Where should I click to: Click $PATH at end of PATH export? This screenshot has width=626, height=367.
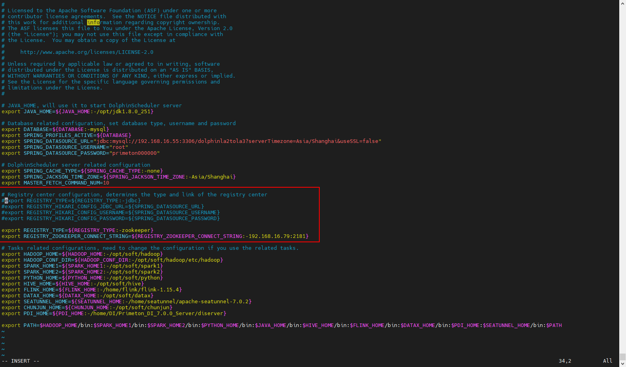click(x=554, y=325)
